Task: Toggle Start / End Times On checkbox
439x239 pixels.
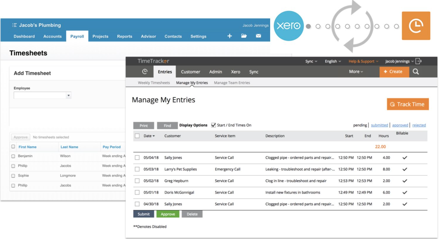Action: tap(213, 125)
